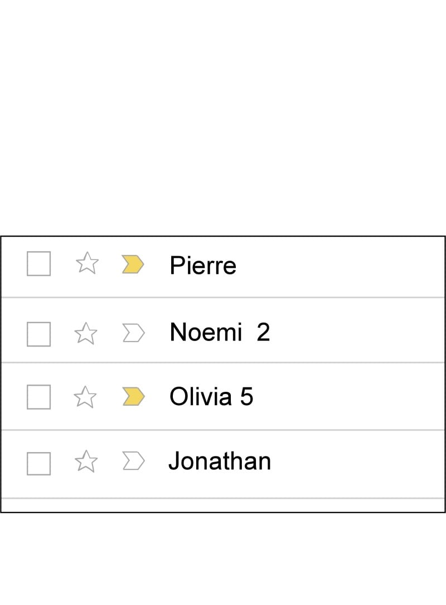Star the email from Jonathan

86,462
